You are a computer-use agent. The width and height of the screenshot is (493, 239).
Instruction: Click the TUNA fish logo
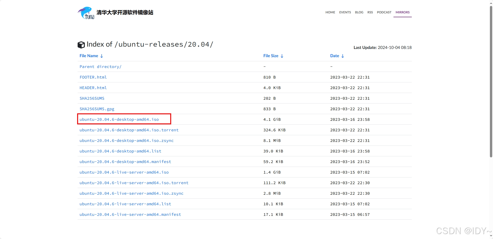(86, 13)
